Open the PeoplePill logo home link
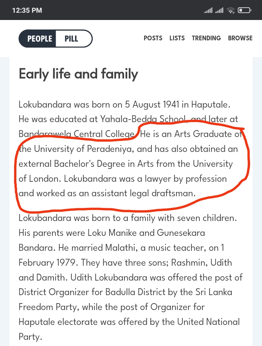This screenshot has width=262, height=346. 55,39
